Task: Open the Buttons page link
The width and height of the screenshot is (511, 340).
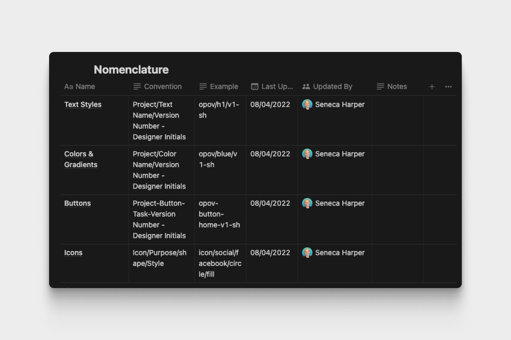Action: tap(77, 203)
